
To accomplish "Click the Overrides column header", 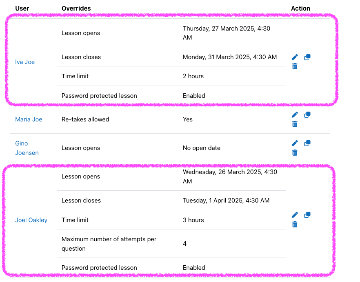I will (x=76, y=9).
